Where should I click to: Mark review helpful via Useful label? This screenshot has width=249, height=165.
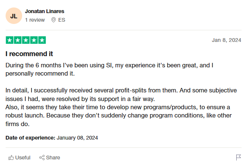coord(23,158)
